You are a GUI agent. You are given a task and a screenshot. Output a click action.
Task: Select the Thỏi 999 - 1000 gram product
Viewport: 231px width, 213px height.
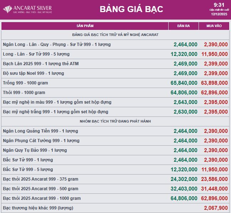(x=24, y=93)
